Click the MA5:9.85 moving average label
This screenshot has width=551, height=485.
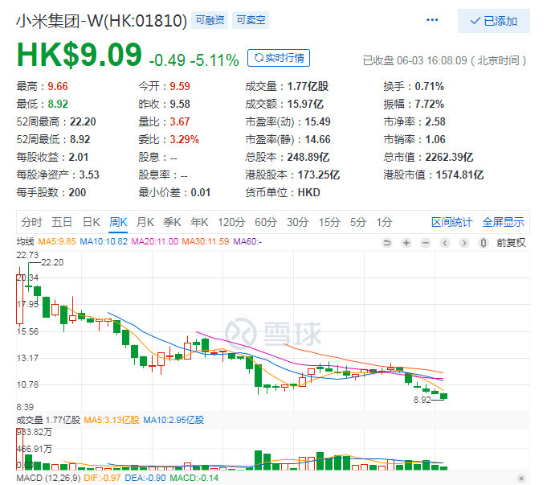[x=57, y=241]
